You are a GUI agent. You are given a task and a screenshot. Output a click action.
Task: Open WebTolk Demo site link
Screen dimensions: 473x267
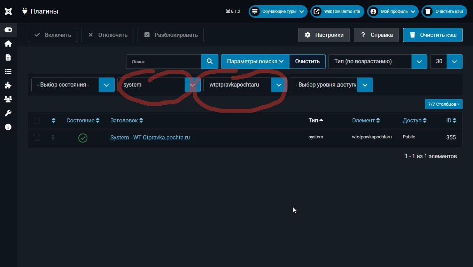click(337, 11)
